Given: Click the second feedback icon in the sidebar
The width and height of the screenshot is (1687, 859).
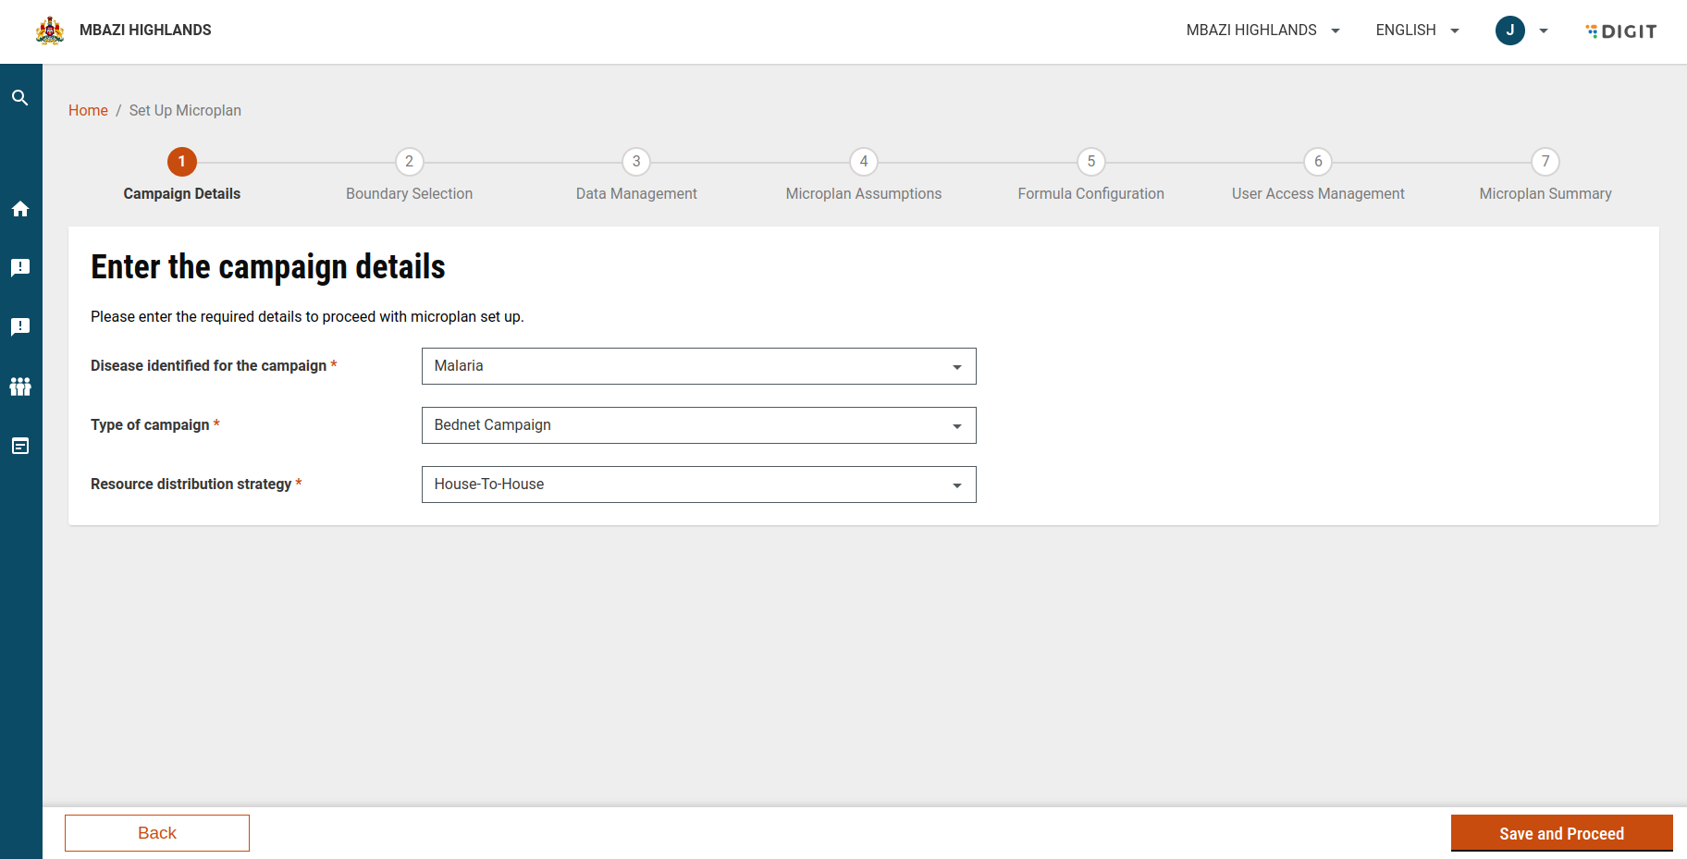Looking at the screenshot, I should pyautogui.click(x=20, y=327).
